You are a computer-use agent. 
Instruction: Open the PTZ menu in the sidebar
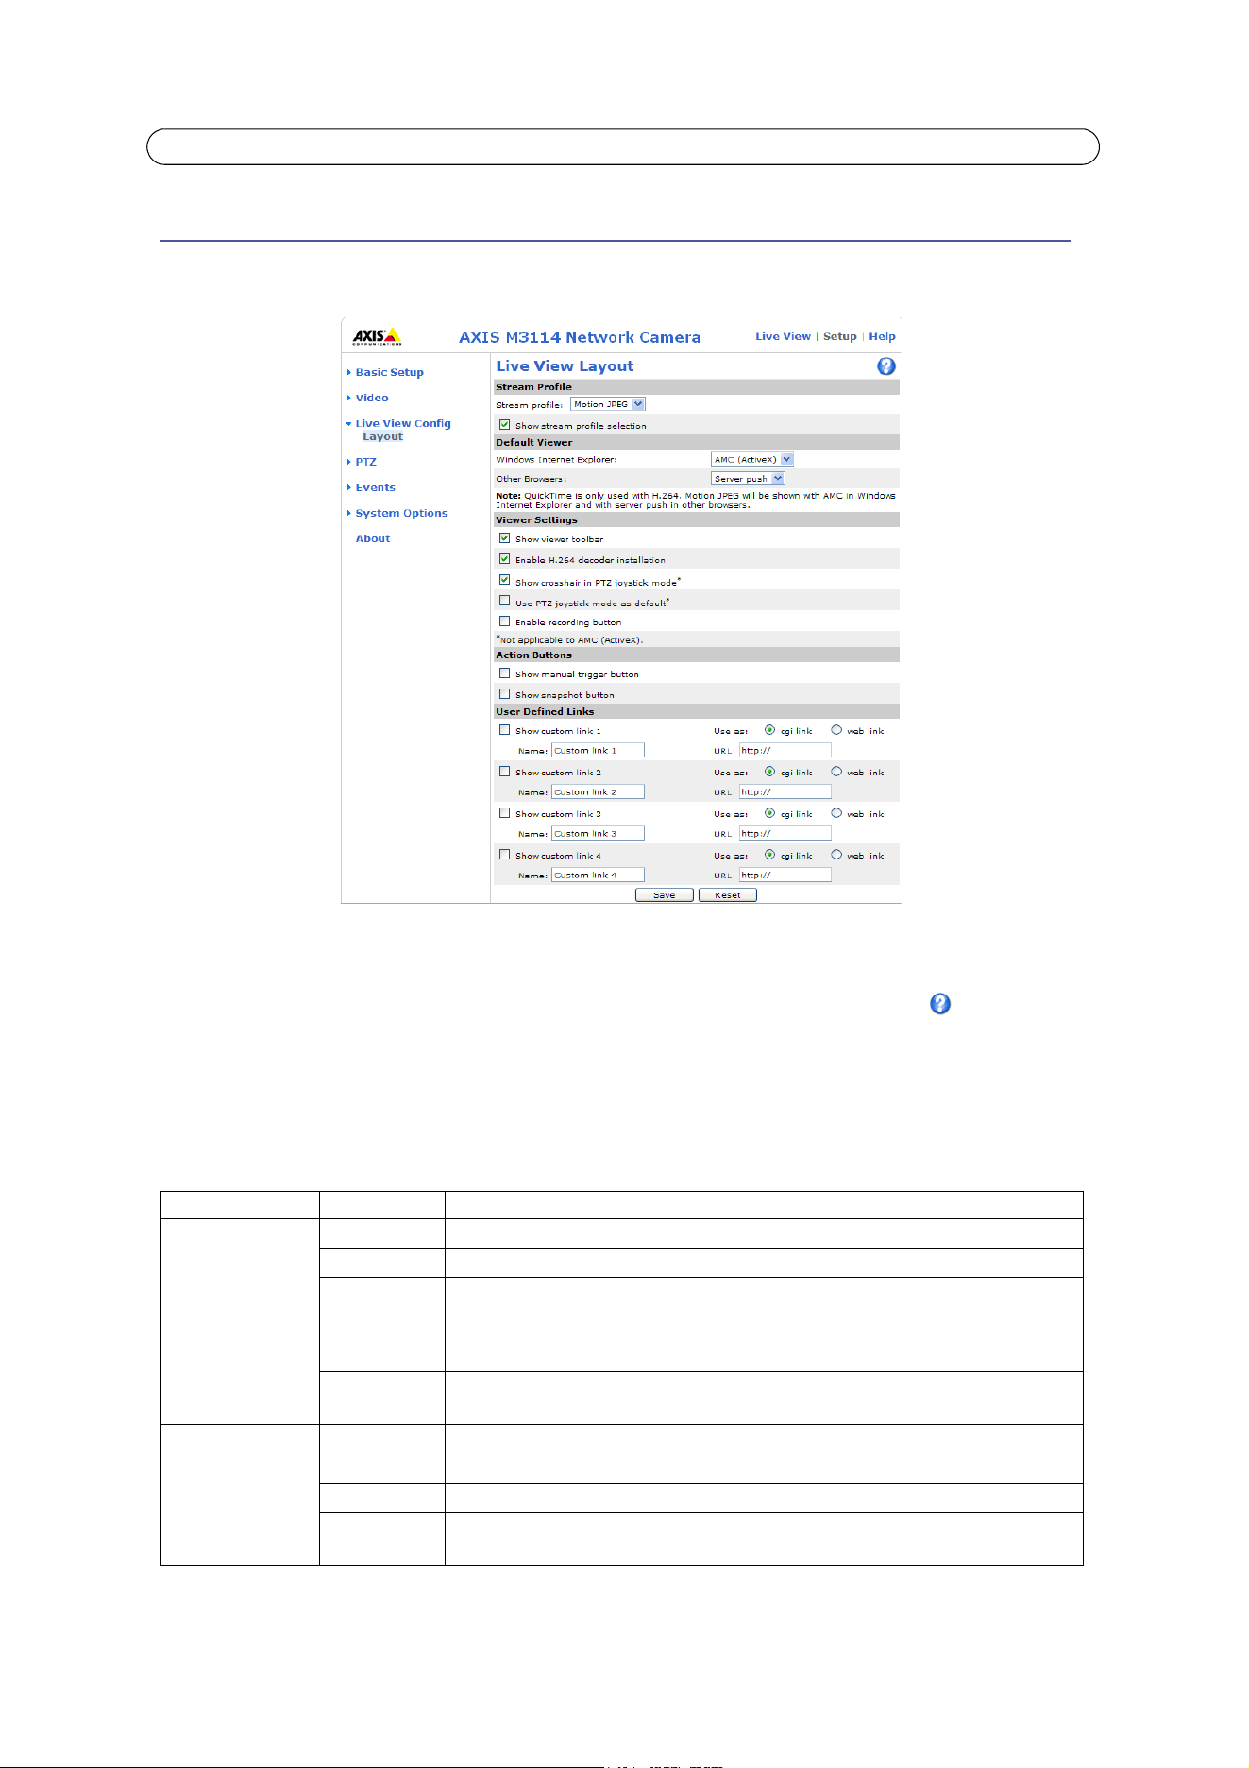(365, 462)
